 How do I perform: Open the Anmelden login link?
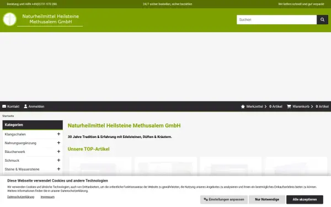[x=36, y=107]
